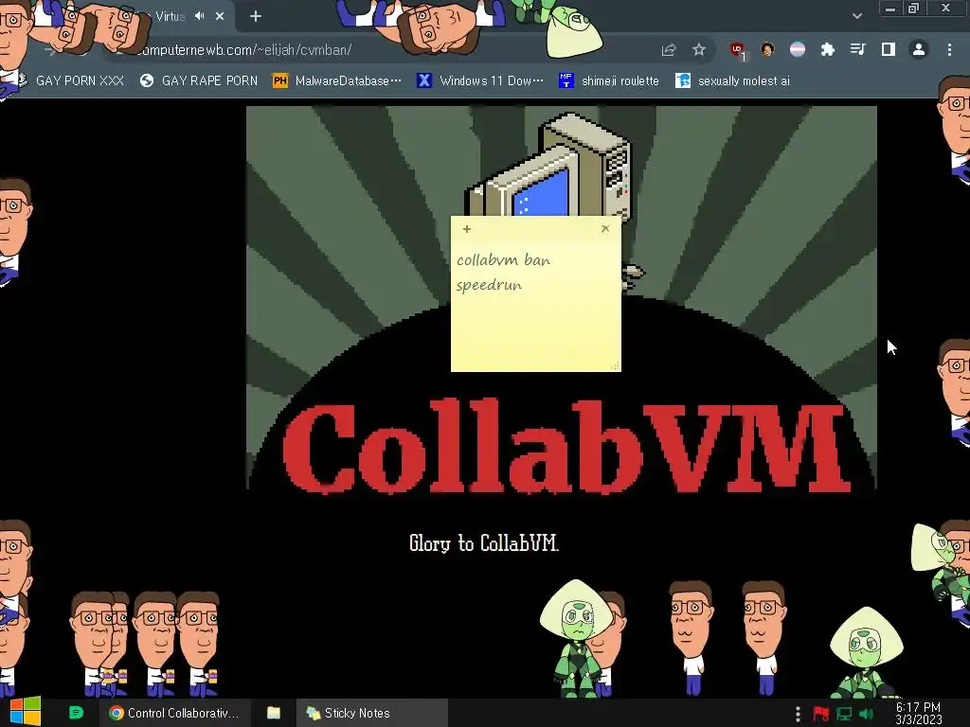Viewport: 970px width, 727px height.
Task: Open Chrome three-dot menu
Action: tap(949, 49)
